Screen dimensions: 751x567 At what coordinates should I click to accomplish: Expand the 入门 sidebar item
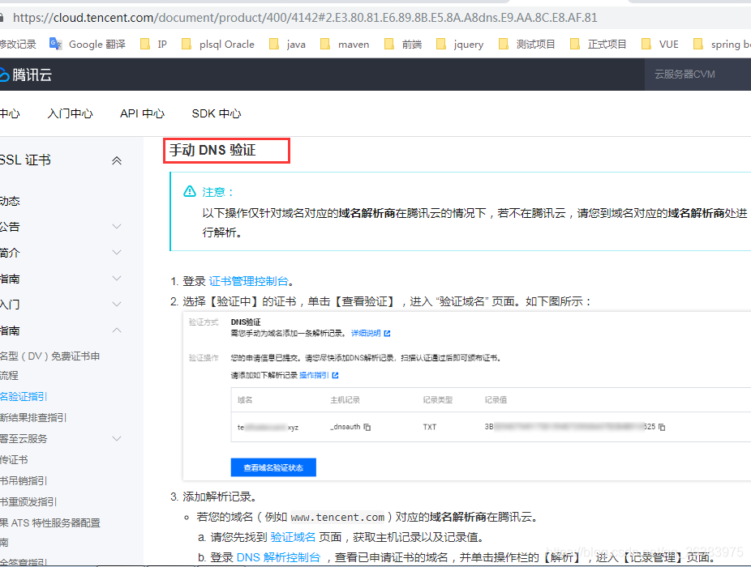click(117, 304)
